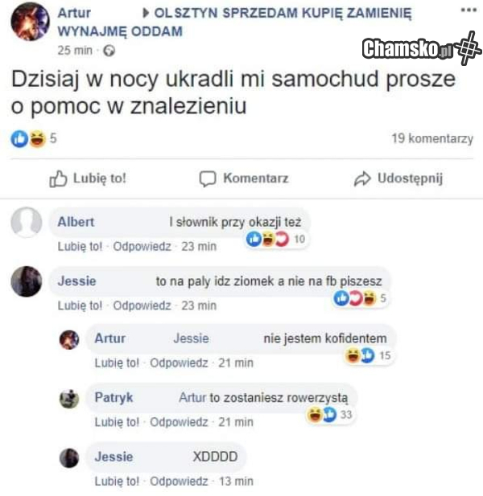Open post reactions showing 5 likes
Viewport: 483px width, 496px height.
click(34, 138)
